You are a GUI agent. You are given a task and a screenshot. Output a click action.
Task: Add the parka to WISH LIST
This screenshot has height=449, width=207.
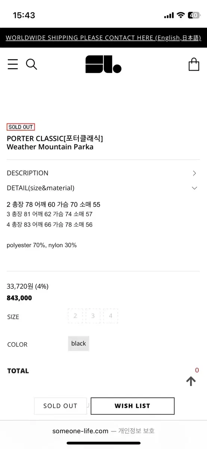click(x=133, y=406)
